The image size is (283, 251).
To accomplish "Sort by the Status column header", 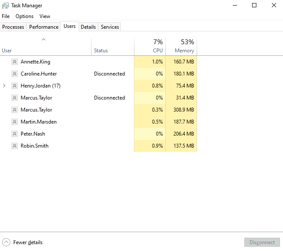I will point(113,46).
